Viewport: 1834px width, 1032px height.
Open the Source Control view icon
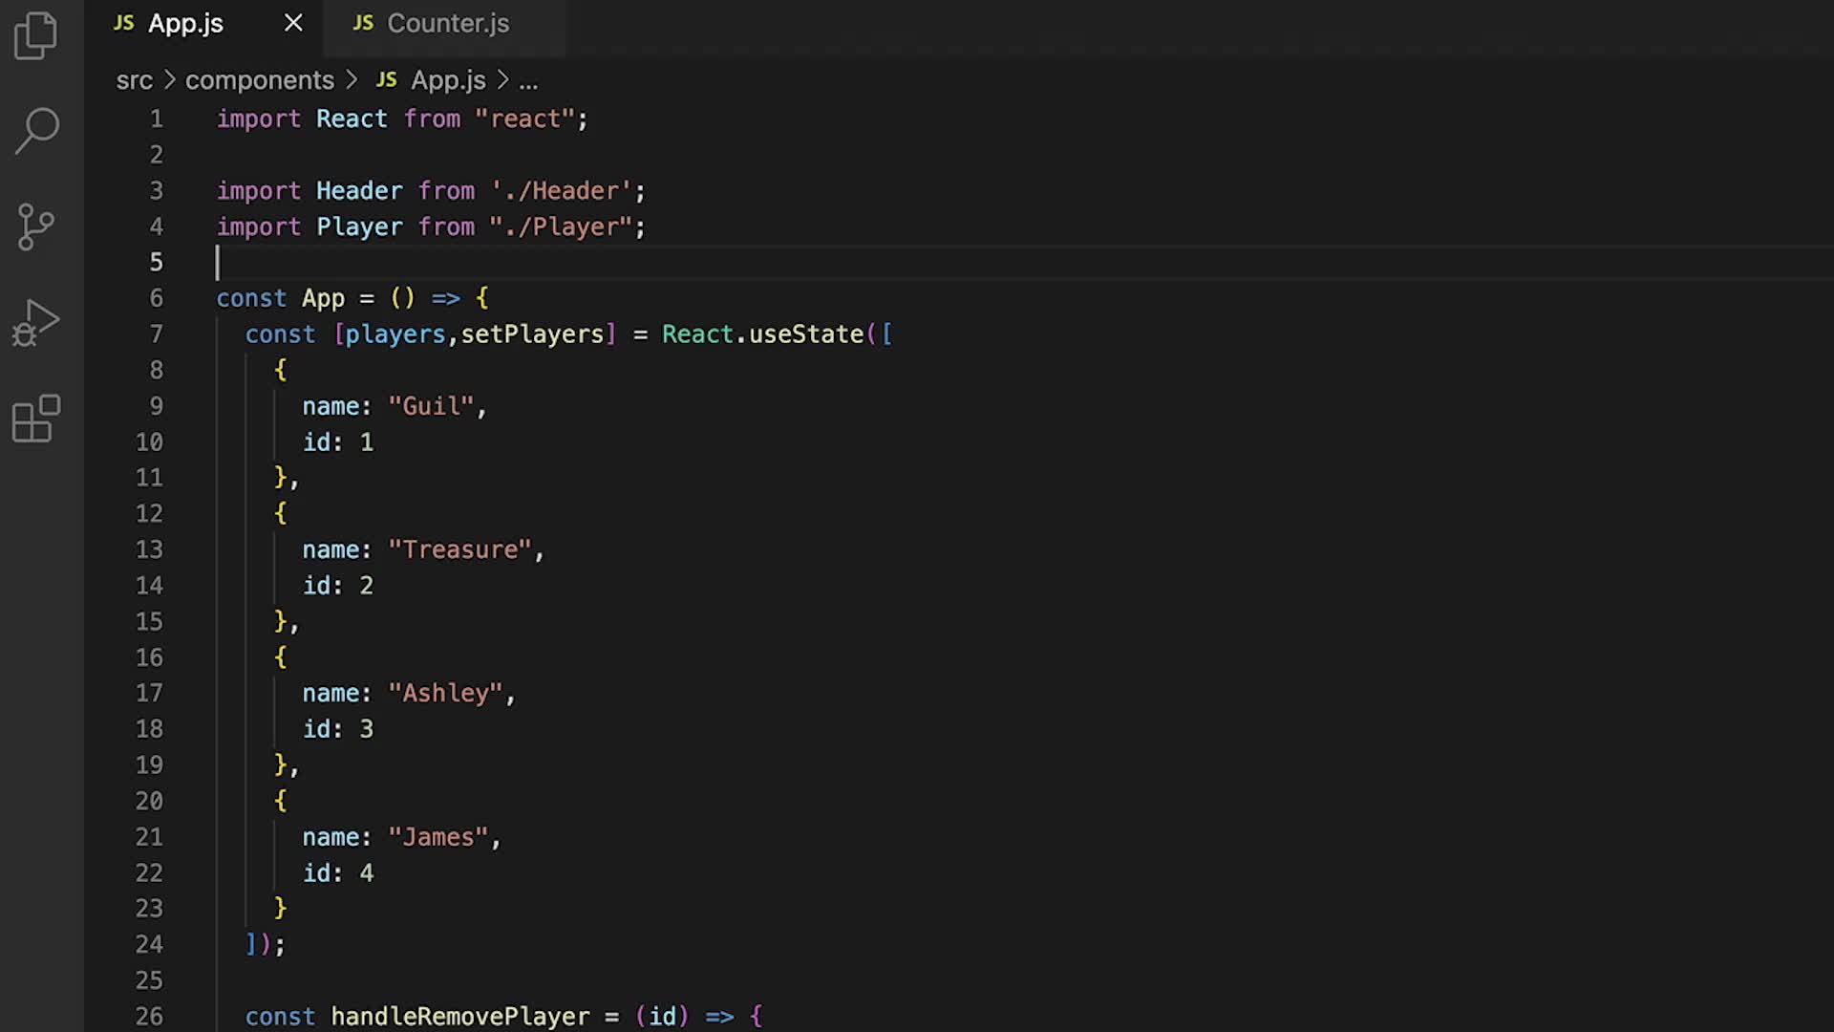(36, 226)
